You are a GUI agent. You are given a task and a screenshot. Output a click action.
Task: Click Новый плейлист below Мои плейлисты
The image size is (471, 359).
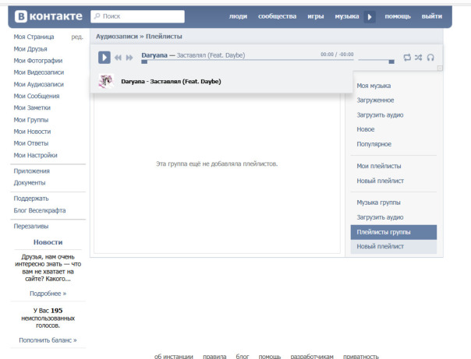(x=381, y=181)
